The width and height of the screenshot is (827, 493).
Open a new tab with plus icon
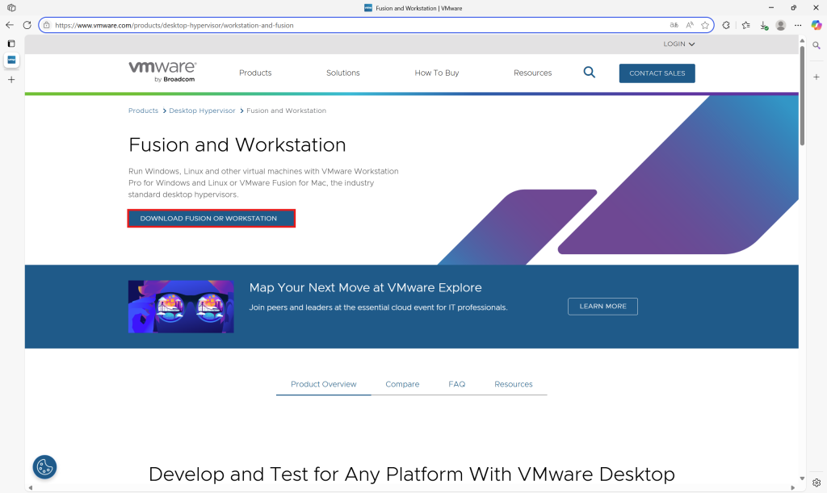(11, 80)
